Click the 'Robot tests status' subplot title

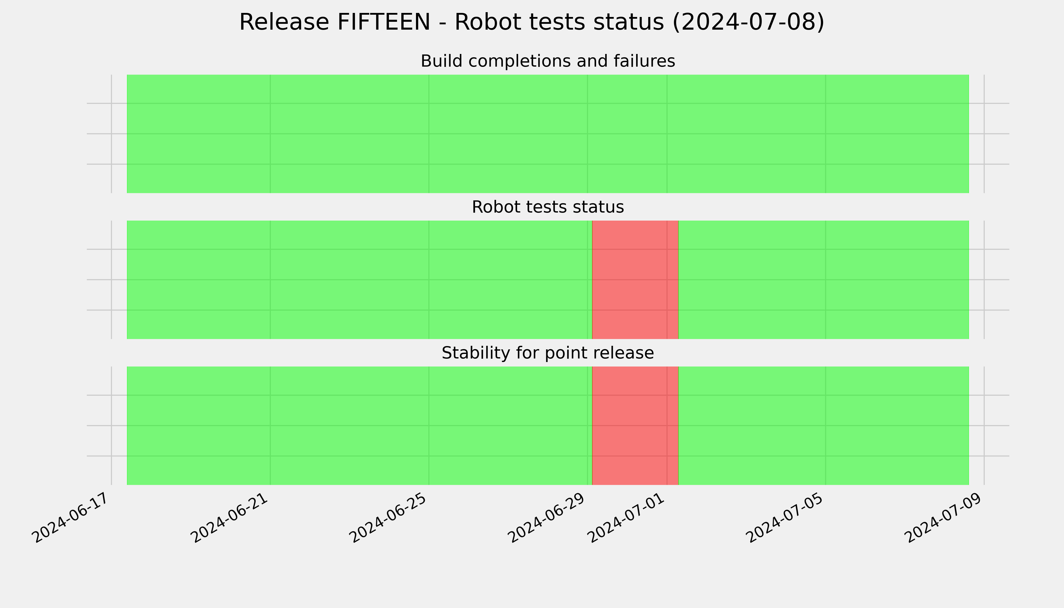point(547,207)
